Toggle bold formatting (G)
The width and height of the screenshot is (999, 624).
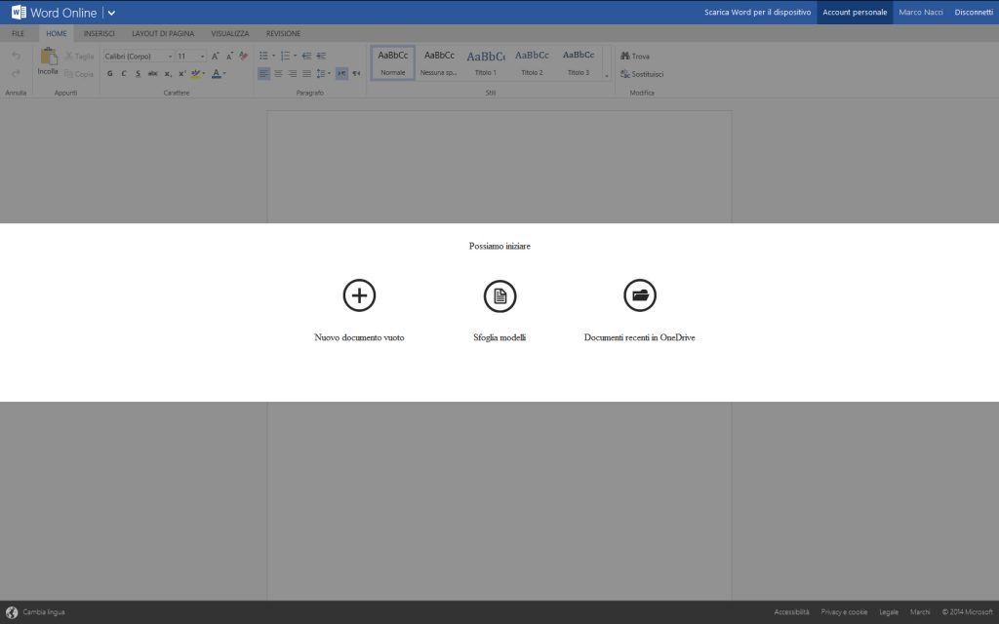pos(110,74)
